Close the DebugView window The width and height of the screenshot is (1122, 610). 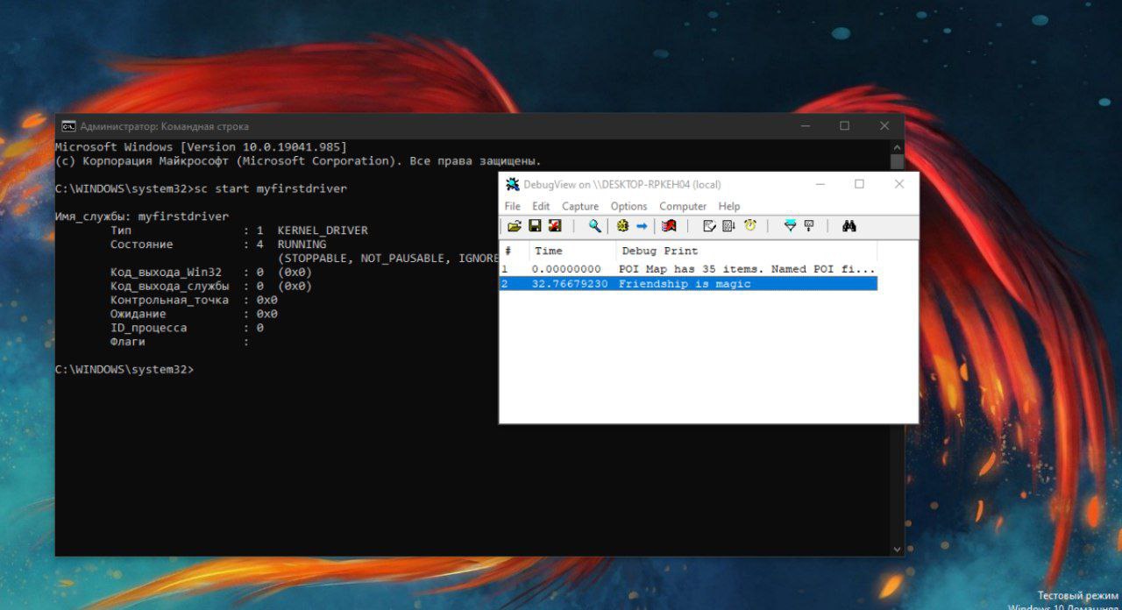click(x=898, y=184)
